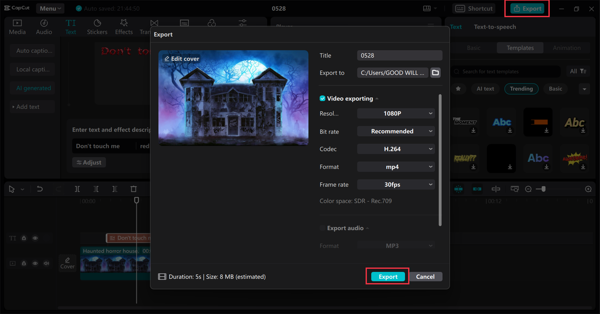Viewport: 600px width, 314px height.
Task: Click the zoom-to-fit timeline icon
Action: (x=515, y=189)
